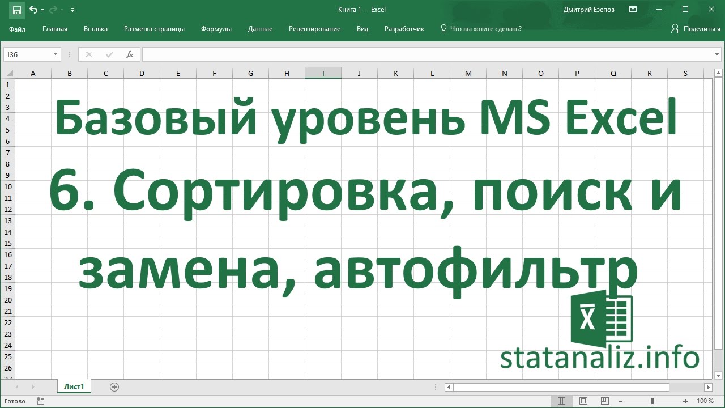
Task: Click the Enter checkmark icon in formula bar
Action: click(x=109, y=54)
